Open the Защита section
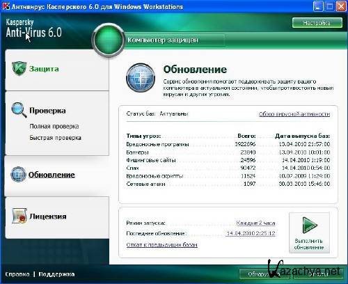 (44, 69)
